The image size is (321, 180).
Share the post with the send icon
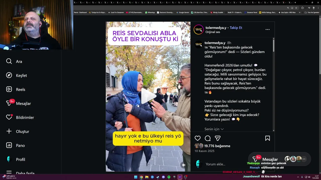(218, 138)
